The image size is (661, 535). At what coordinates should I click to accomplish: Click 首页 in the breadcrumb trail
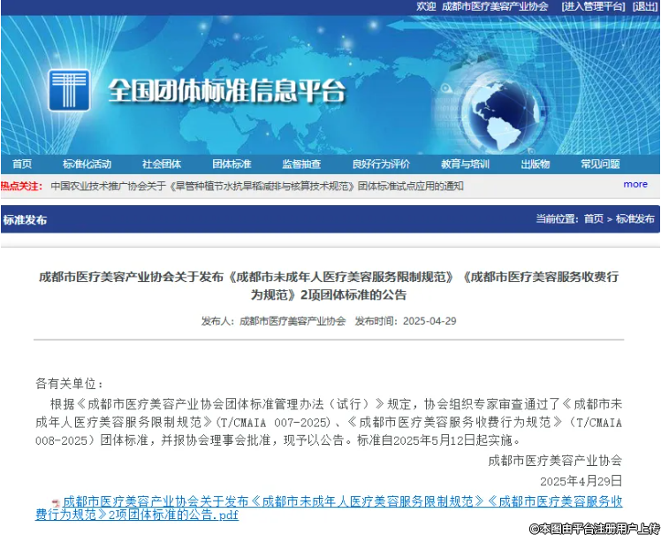coord(594,219)
